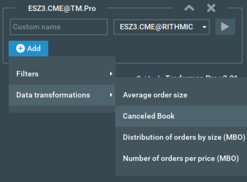Open the ESZ3.CME@RITHMIC dropdown arrow
The height and width of the screenshot is (182, 247).
click(204, 27)
